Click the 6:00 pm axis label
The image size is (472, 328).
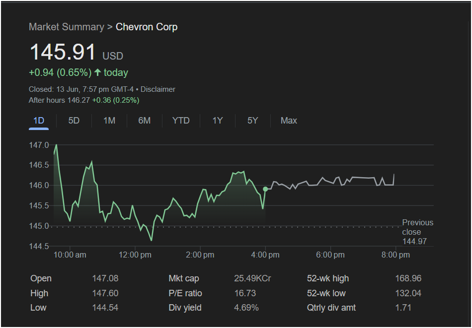tap(330, 255)
